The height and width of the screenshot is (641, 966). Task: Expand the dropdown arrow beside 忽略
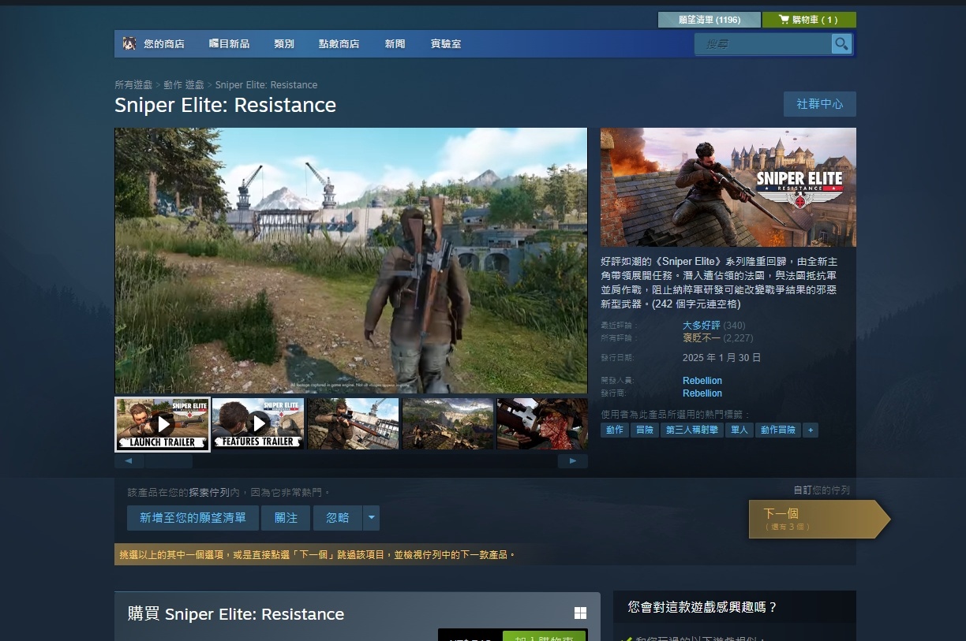pyautogui.click(x=372, y=518)
